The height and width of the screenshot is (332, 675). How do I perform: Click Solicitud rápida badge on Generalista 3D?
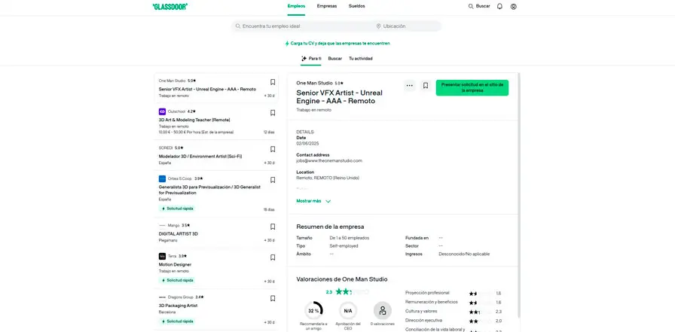pos(177,209)
